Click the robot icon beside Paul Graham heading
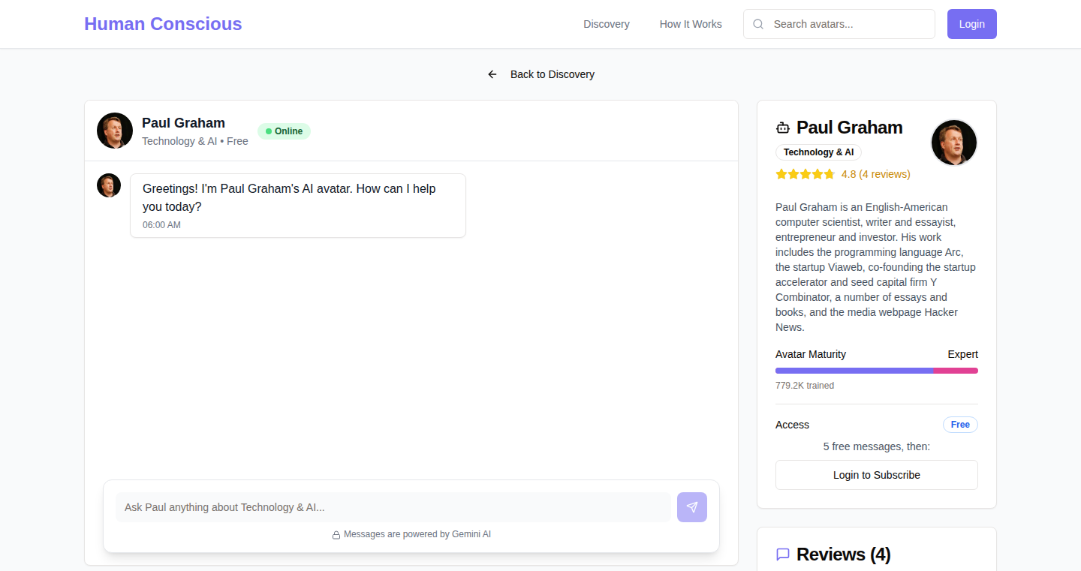 (783, 128)
